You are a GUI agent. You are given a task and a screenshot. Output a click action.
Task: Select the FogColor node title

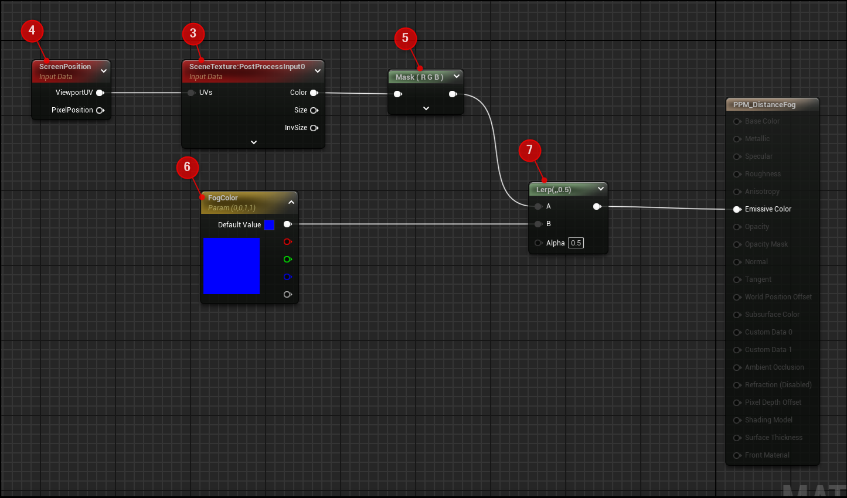[x=223, y=198]
